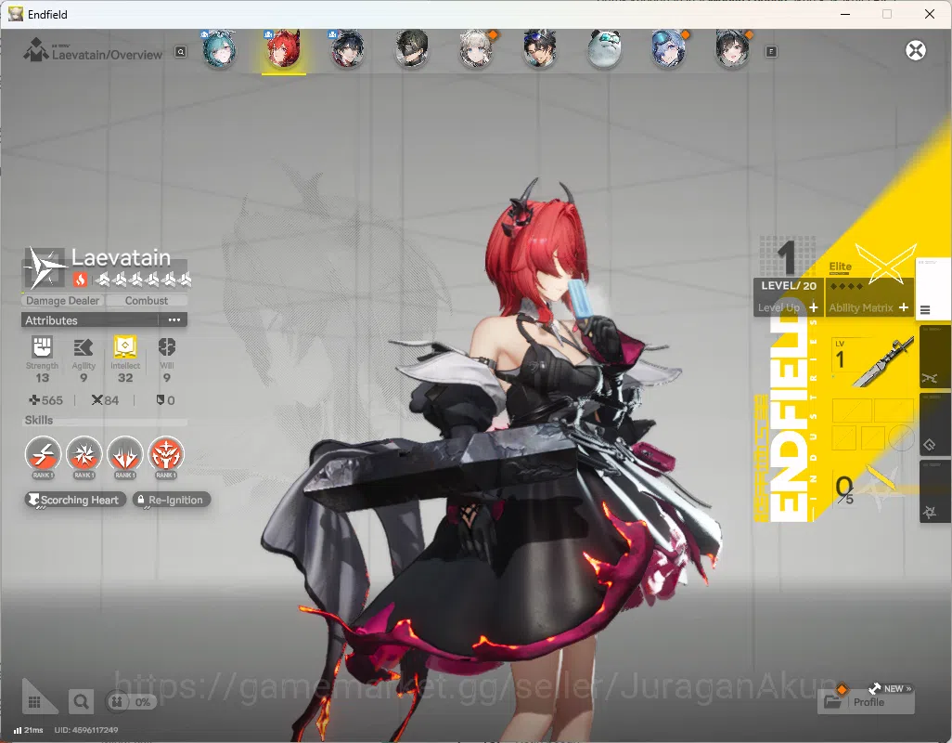Open the fourth ultimate skill icon

click(x=166, y=456)
